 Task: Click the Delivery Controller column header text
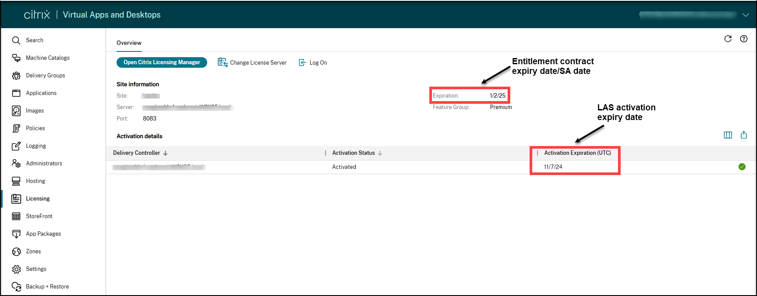click(x=136, y=153)
